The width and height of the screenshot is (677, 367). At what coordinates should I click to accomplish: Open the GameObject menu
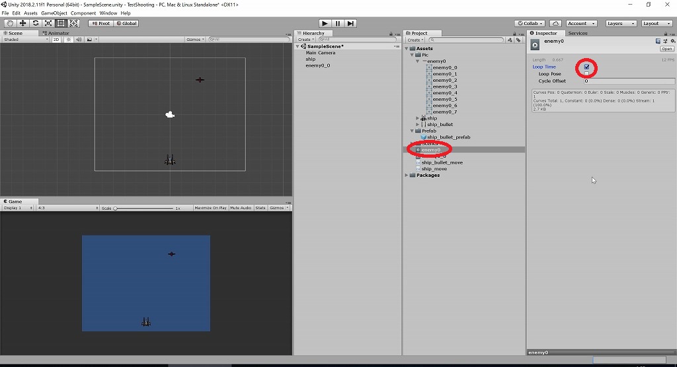coord(54,13)
